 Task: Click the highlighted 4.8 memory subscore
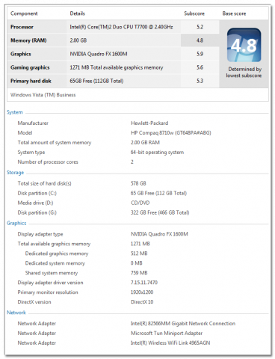click(200, 40)
